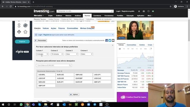Expand the Mercados menu
This screenshot has width=190, height=107.
click(39, 15)
